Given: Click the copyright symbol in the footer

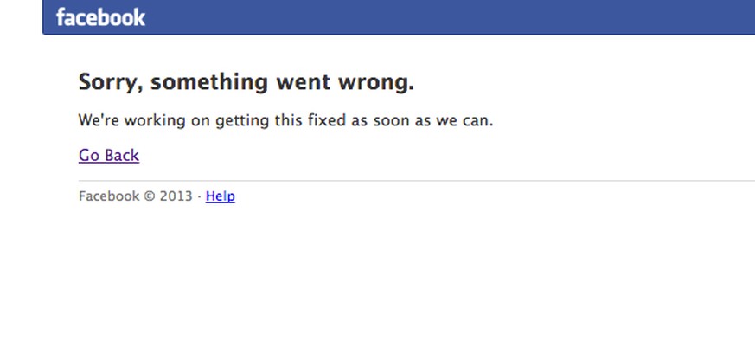Looking at the screenshot, I should (x=150, y=196).
